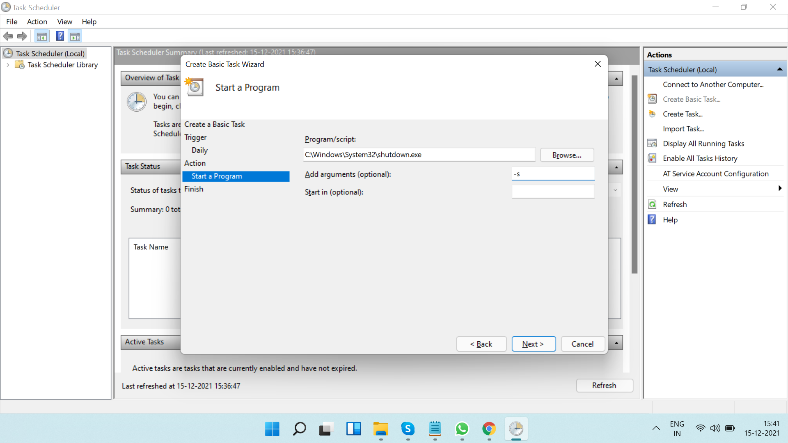Expand the View submenu arrow
This screenshot has height=443, width=788.
pyautogui.click(x=779, y=189)
